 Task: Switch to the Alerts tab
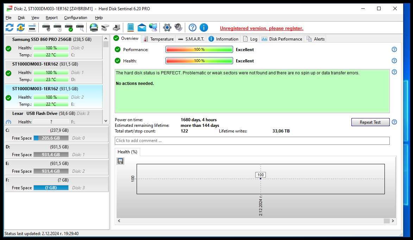coord(316,39)
